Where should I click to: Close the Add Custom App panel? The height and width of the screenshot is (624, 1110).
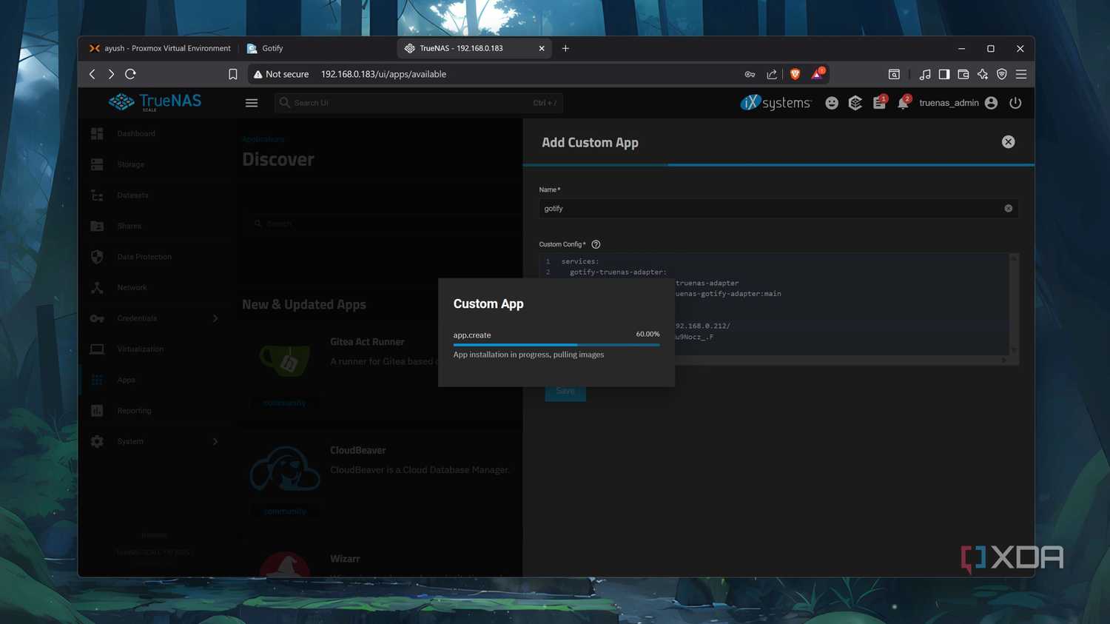pyautogui.click(x=1008, y=142)
